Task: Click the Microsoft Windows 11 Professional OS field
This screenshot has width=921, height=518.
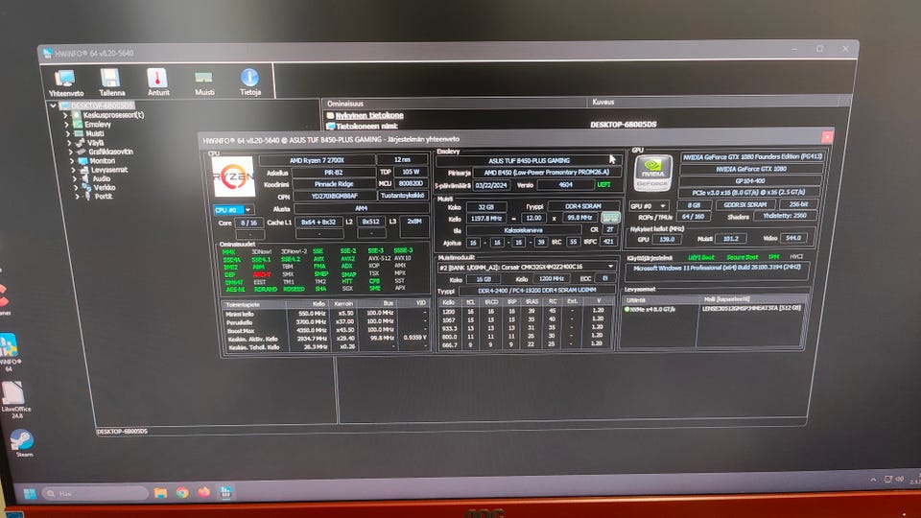Action: click(718, 269)
